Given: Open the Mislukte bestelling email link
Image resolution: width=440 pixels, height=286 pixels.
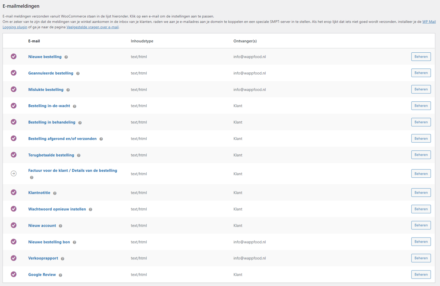Looking at the screenshot, I should click(x=46, y=90).
